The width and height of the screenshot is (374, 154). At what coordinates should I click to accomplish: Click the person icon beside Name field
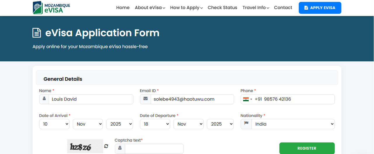pyautogui.click(x=44, y=99)
